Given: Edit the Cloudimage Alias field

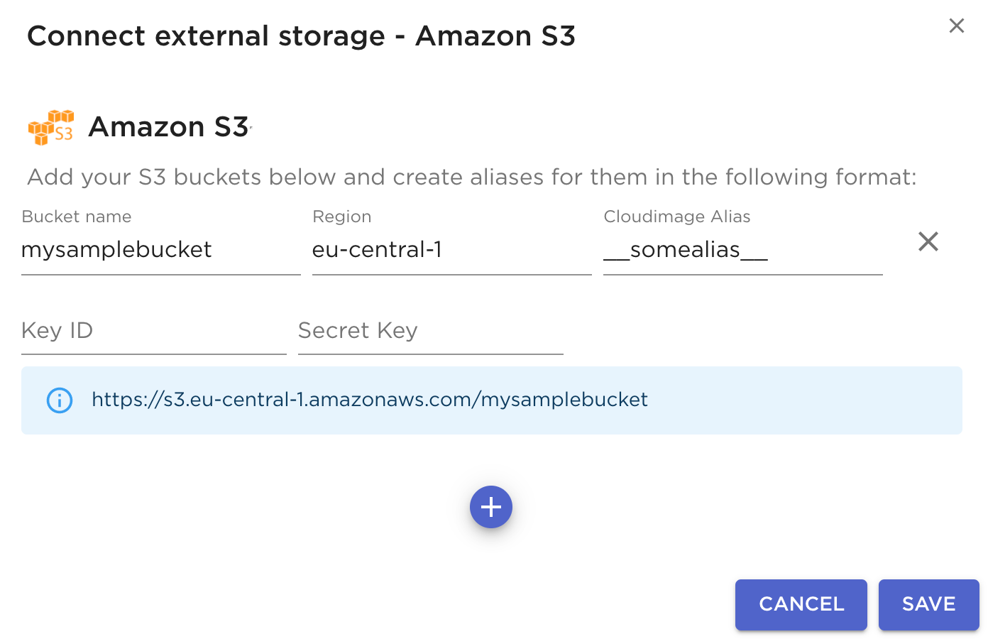Looking at the screenshot, I should [x=742, y=250].
